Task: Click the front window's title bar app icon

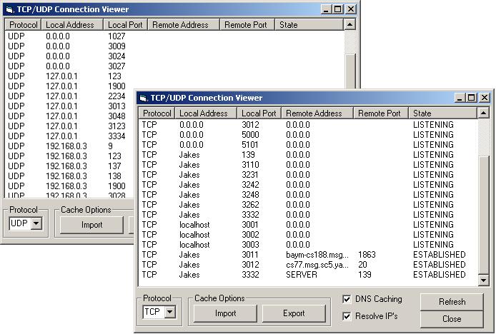Action: [x=143, y=98]
